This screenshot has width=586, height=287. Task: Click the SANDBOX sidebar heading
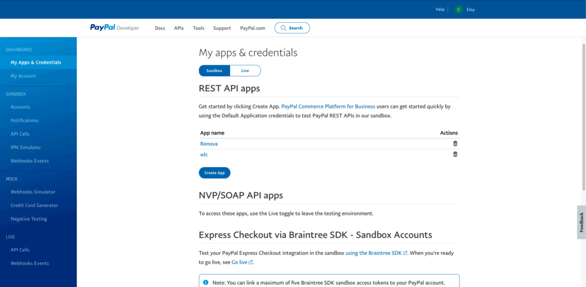(16, 94)
